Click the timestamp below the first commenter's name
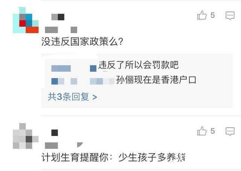 (x=61, y=30)
